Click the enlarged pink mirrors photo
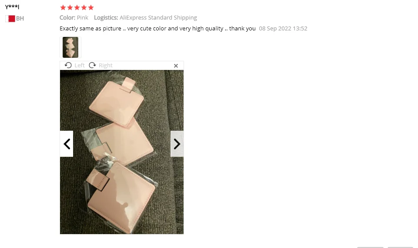Viewport: 418px width, 248px height. pos(121,152)
